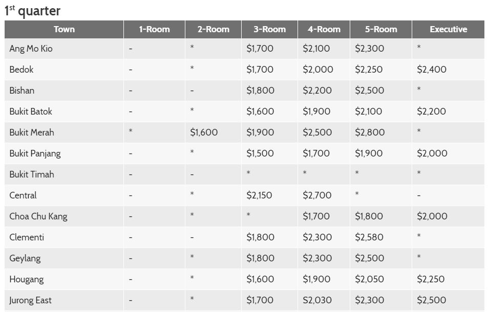Image resolution: width=488 pixels, height=312 pixels.
Task: Click Central's $2,700 4-Room price
Action: (x=317, y=195)
